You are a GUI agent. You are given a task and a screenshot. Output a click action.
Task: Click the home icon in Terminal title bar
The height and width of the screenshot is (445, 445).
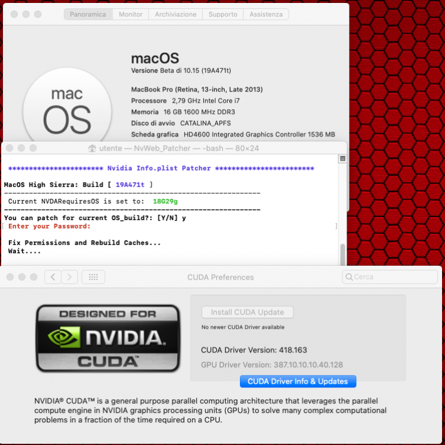click(92, 148)
